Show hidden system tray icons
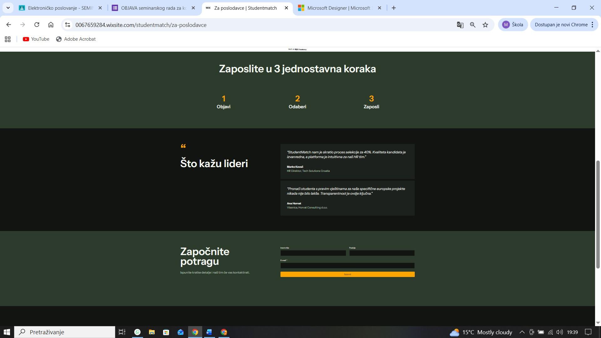The height and width of the screenshot is (338, 601). [x=522, y=332]
